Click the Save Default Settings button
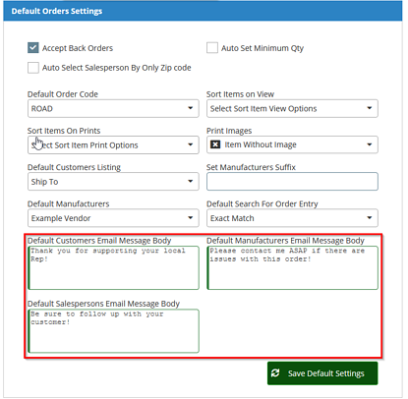 coord(322,373)
